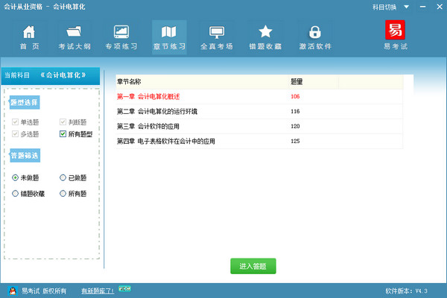
Task: Uncheck the 所有题型 checkbox
Action: [63, 134]
